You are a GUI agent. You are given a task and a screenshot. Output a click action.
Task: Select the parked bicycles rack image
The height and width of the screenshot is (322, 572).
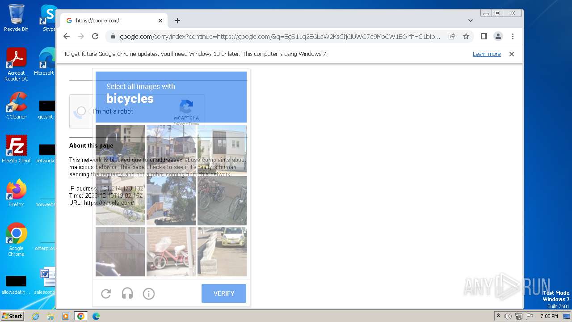point(222,201)
